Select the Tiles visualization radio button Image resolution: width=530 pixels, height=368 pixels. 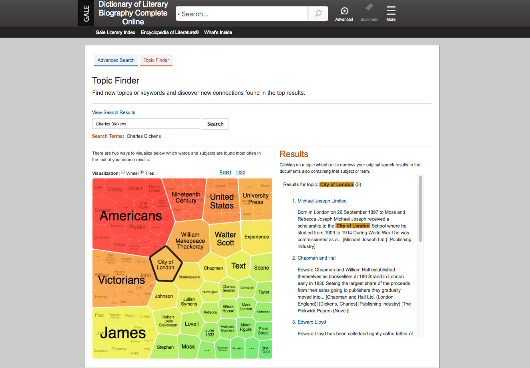pyautogui.click(x=142, y=172)
